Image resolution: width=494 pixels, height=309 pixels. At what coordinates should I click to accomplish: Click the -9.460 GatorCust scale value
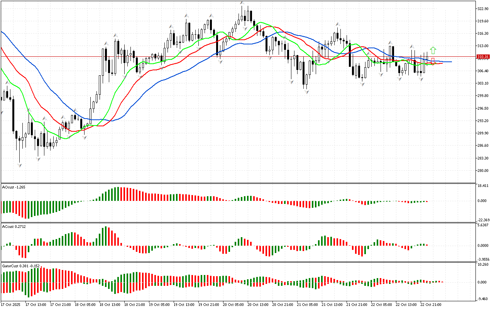(483, 298)
